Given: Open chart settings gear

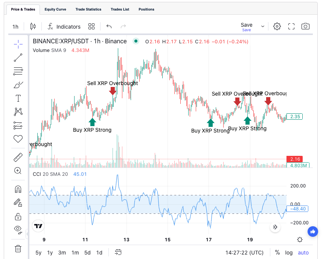Looking at the screenshot, I should [x=277, y=26].
